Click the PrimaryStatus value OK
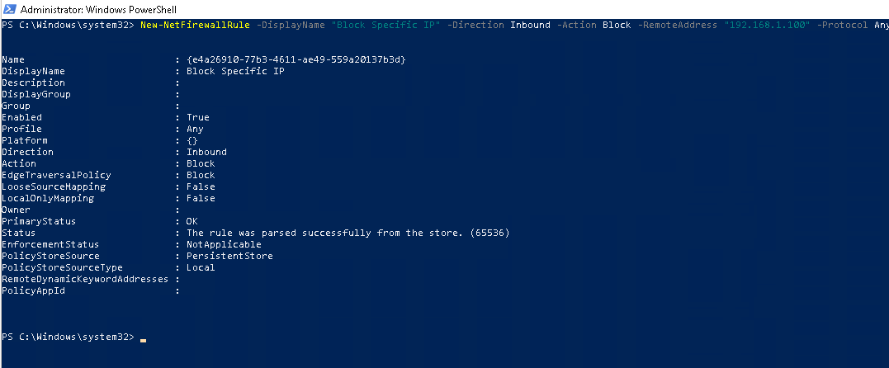 [192, 221]
